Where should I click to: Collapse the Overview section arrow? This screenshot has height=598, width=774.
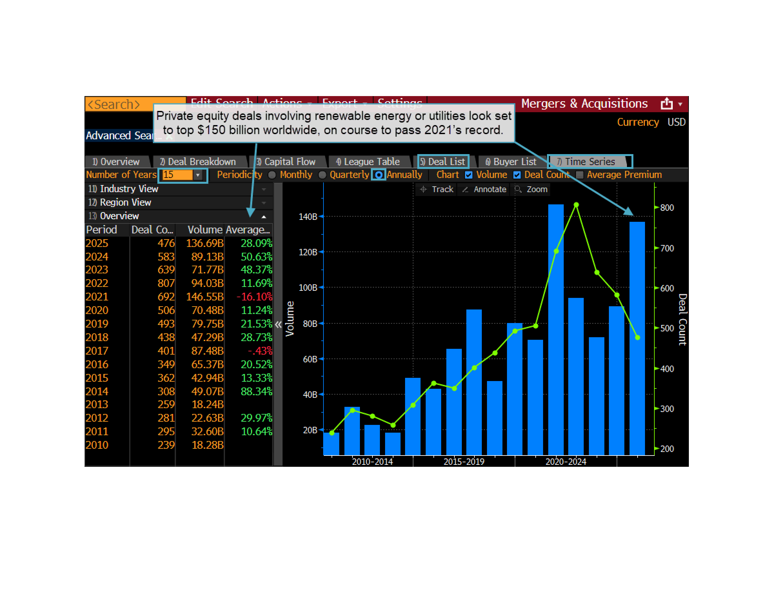(x=264, y=216)
